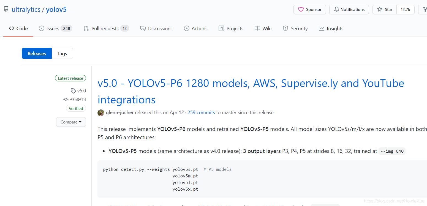The width and height of the screenshot is (427, 206).
Task: Click the Notifications bell button
Action: point(349,9)
